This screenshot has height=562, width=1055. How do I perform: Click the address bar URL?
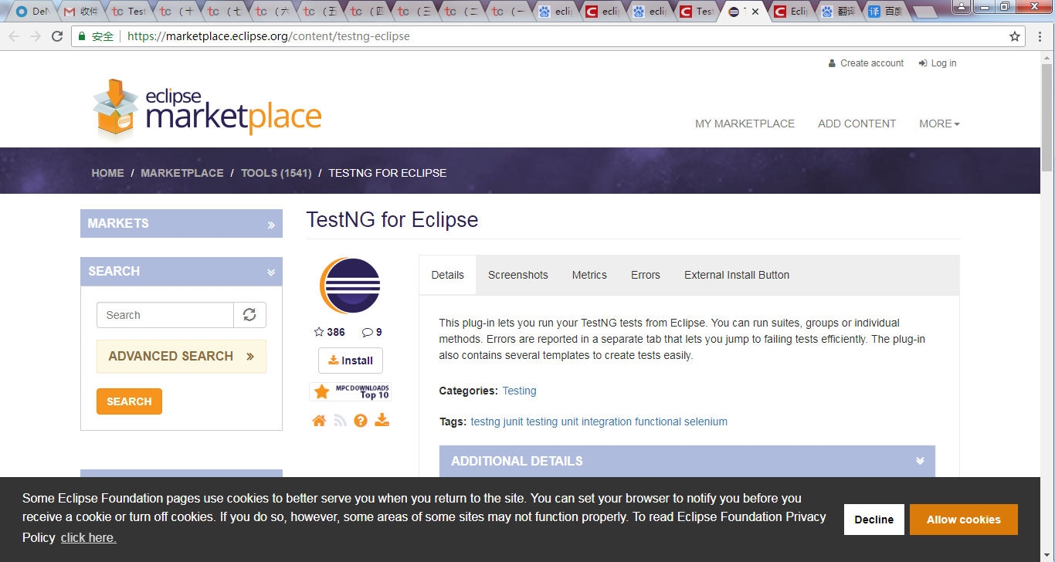tap(269, 36)
